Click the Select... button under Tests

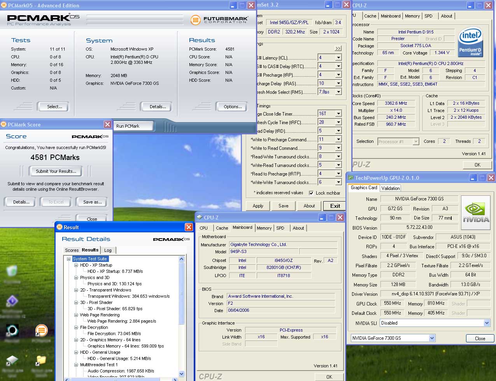54,107
